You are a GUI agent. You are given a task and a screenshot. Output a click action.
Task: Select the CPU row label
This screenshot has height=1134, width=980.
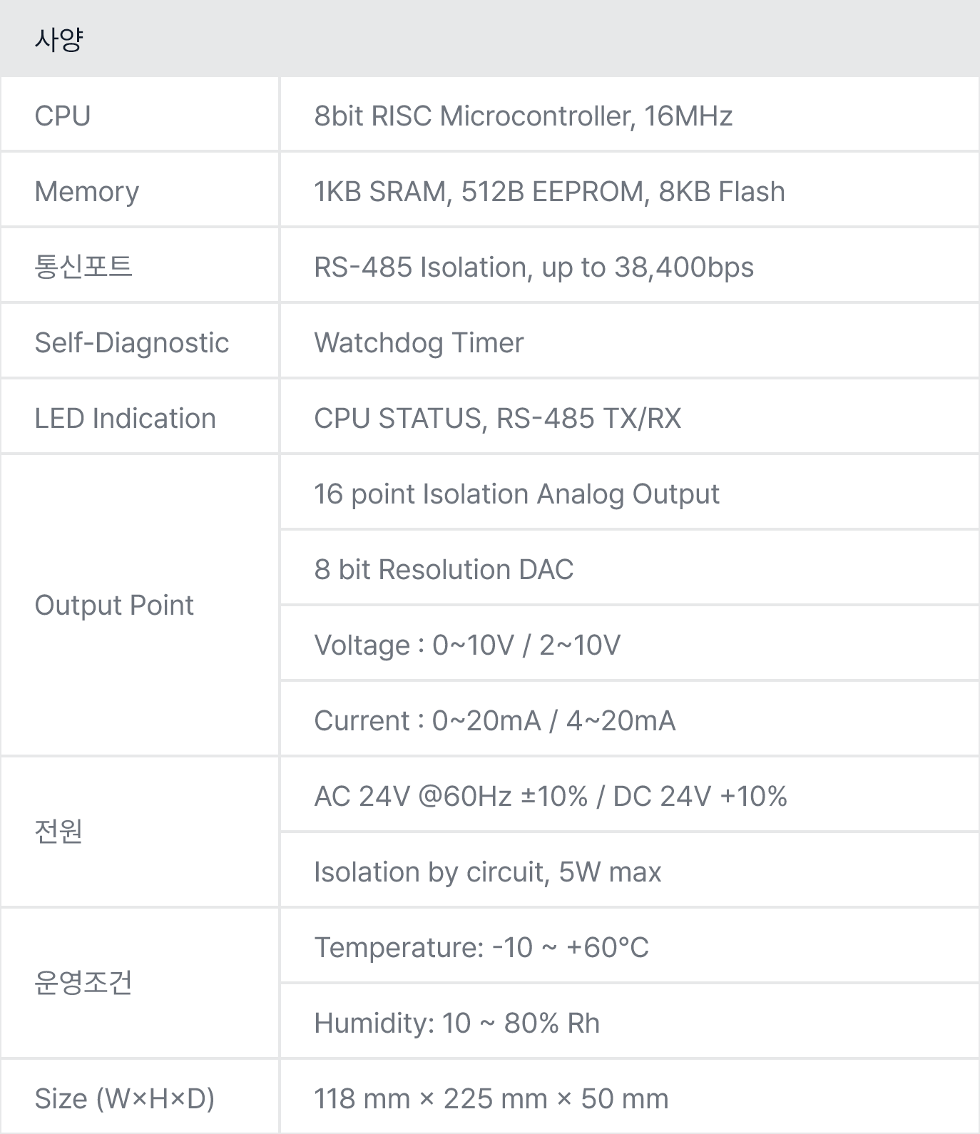click(x=63, y=116)
